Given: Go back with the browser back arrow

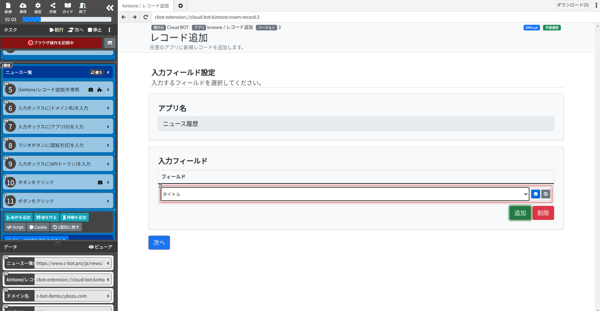Looking at the screenshot, I should point(123,17).
